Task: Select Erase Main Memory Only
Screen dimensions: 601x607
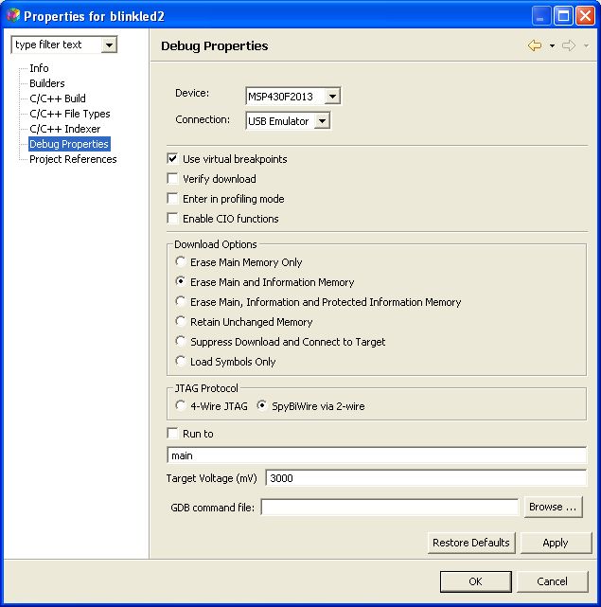Action: pyautogui.click(x=181, y=261)
